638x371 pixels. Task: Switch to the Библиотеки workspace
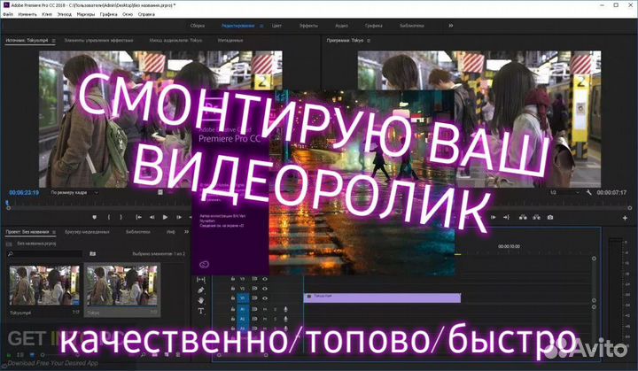(x=412, y=26)
